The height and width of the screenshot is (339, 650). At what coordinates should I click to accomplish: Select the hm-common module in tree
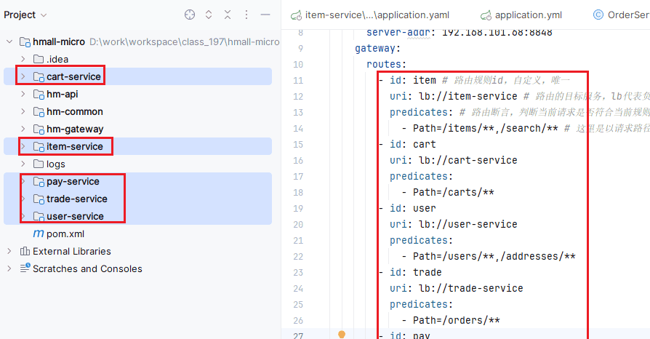point(74,112)
